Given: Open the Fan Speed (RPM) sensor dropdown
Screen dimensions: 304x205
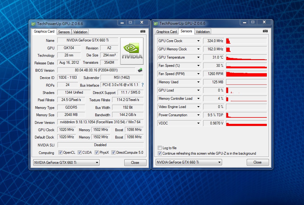Looking at the screenshot, I should point(198,74).
